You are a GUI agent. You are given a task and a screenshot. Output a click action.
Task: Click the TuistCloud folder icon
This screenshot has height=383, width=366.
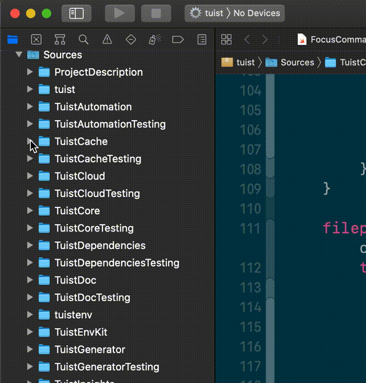tap(44, 176)
